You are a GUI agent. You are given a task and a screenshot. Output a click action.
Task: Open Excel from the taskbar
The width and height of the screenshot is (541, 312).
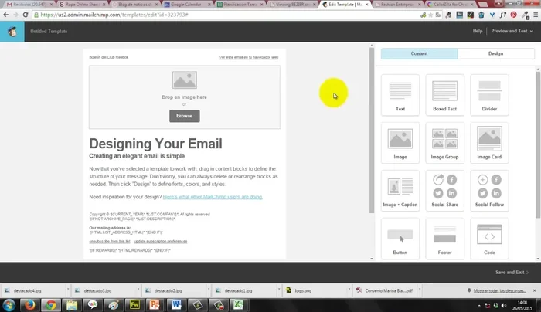[238, 305]
